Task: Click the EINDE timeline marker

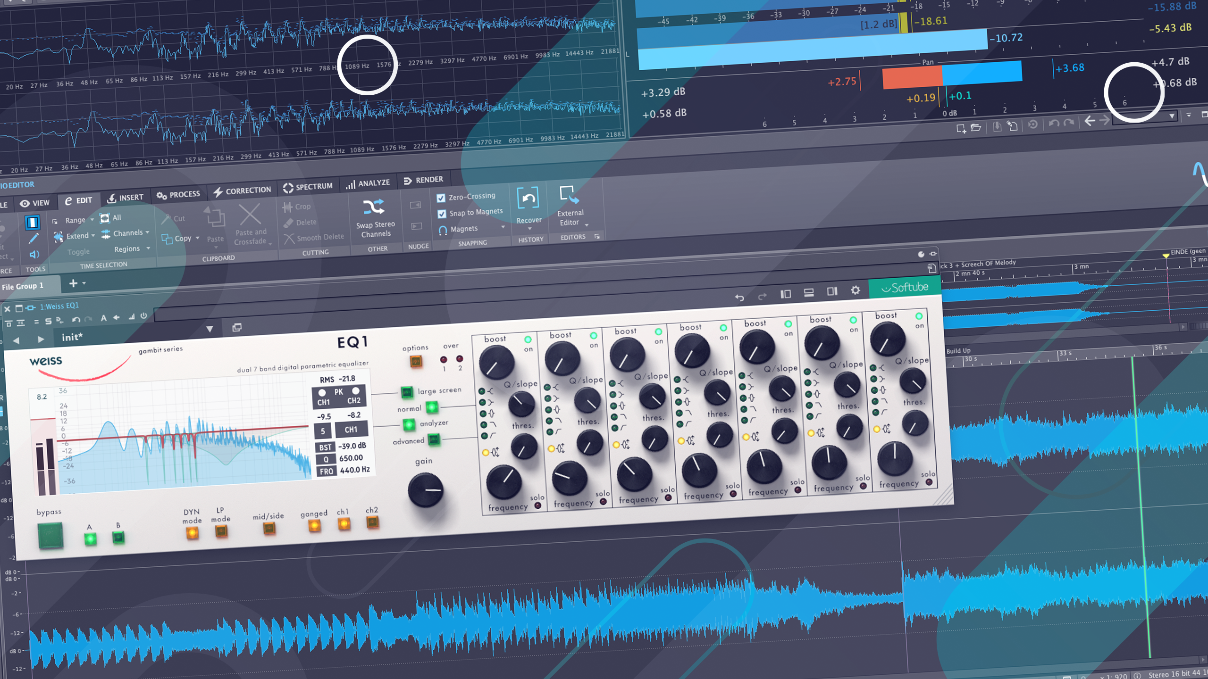Action: [1166, 256]
